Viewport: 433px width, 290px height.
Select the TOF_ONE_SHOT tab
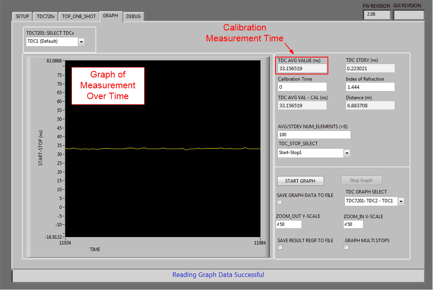pos(78,16)
